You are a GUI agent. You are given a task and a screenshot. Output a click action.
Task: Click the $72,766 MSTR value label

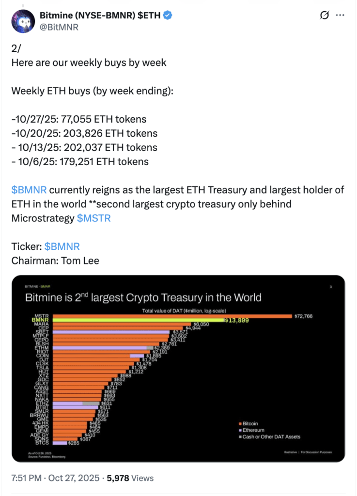(303, 316)
